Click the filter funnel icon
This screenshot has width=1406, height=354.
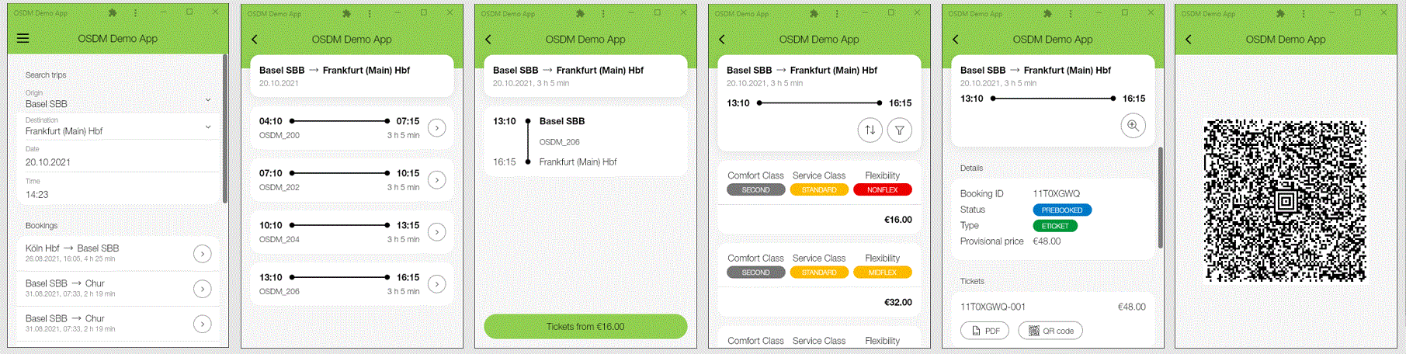(900, 130)
